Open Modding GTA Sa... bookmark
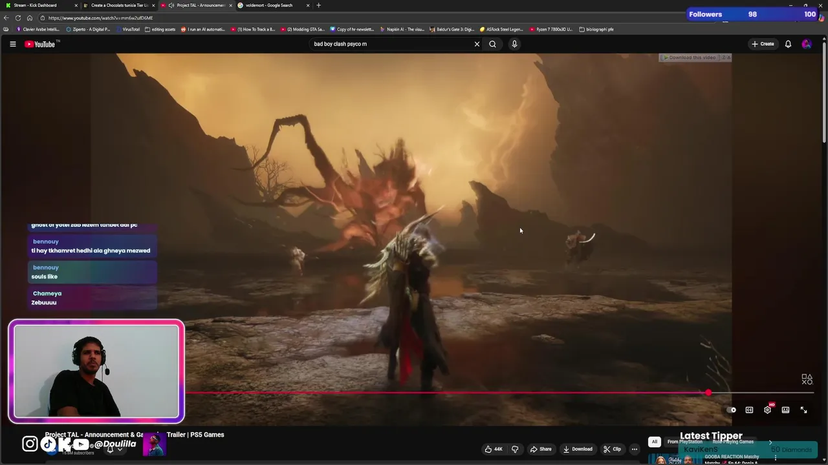The image size is (828, 465). 303,29
